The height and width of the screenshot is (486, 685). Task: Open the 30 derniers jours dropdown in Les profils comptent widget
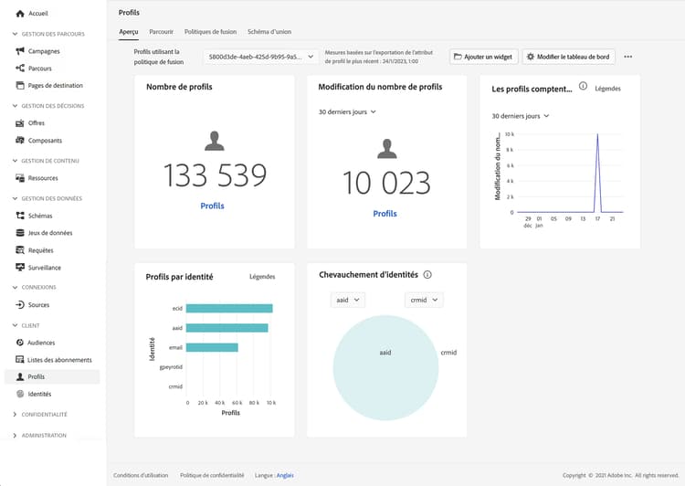point(521,116)
